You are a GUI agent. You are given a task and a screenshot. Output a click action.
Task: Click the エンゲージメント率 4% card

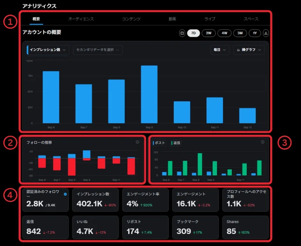146,200
